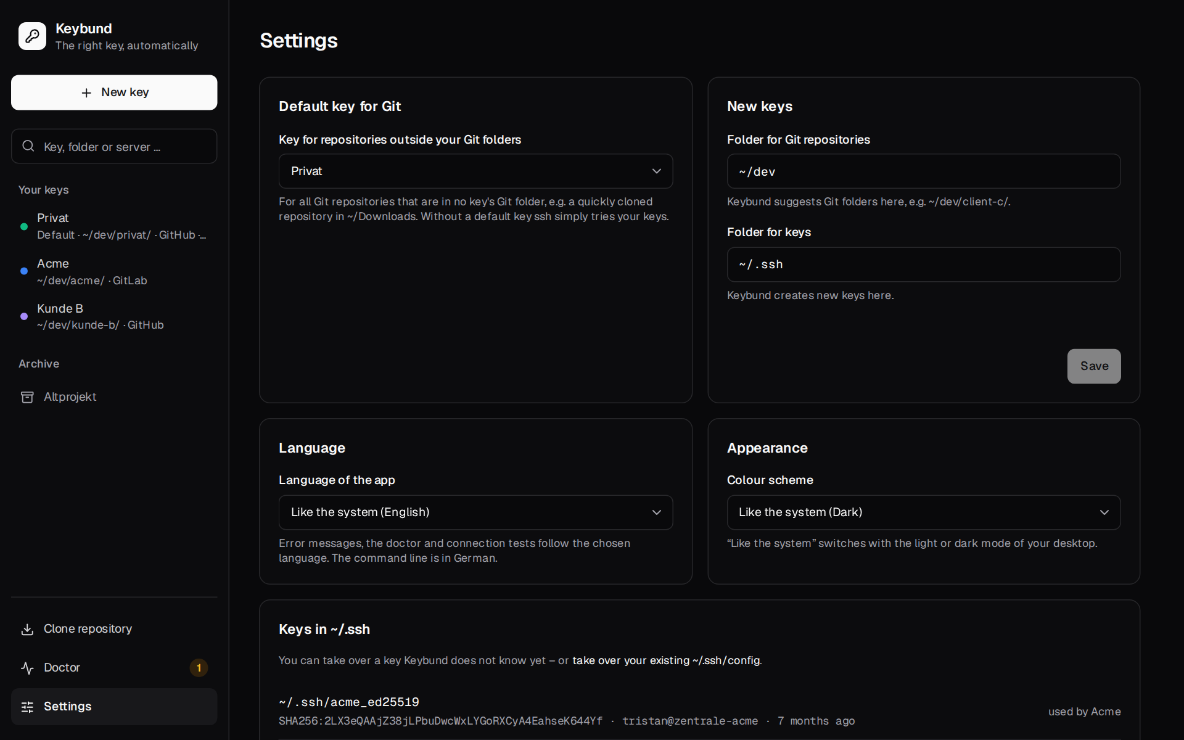
Task: Focus the Key, folder or server search field
Action: pyautogui.click(x=114, y=146)
